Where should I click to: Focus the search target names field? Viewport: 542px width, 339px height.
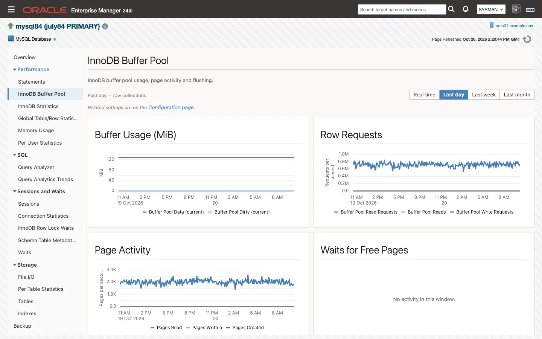click(x=402, y=9)
